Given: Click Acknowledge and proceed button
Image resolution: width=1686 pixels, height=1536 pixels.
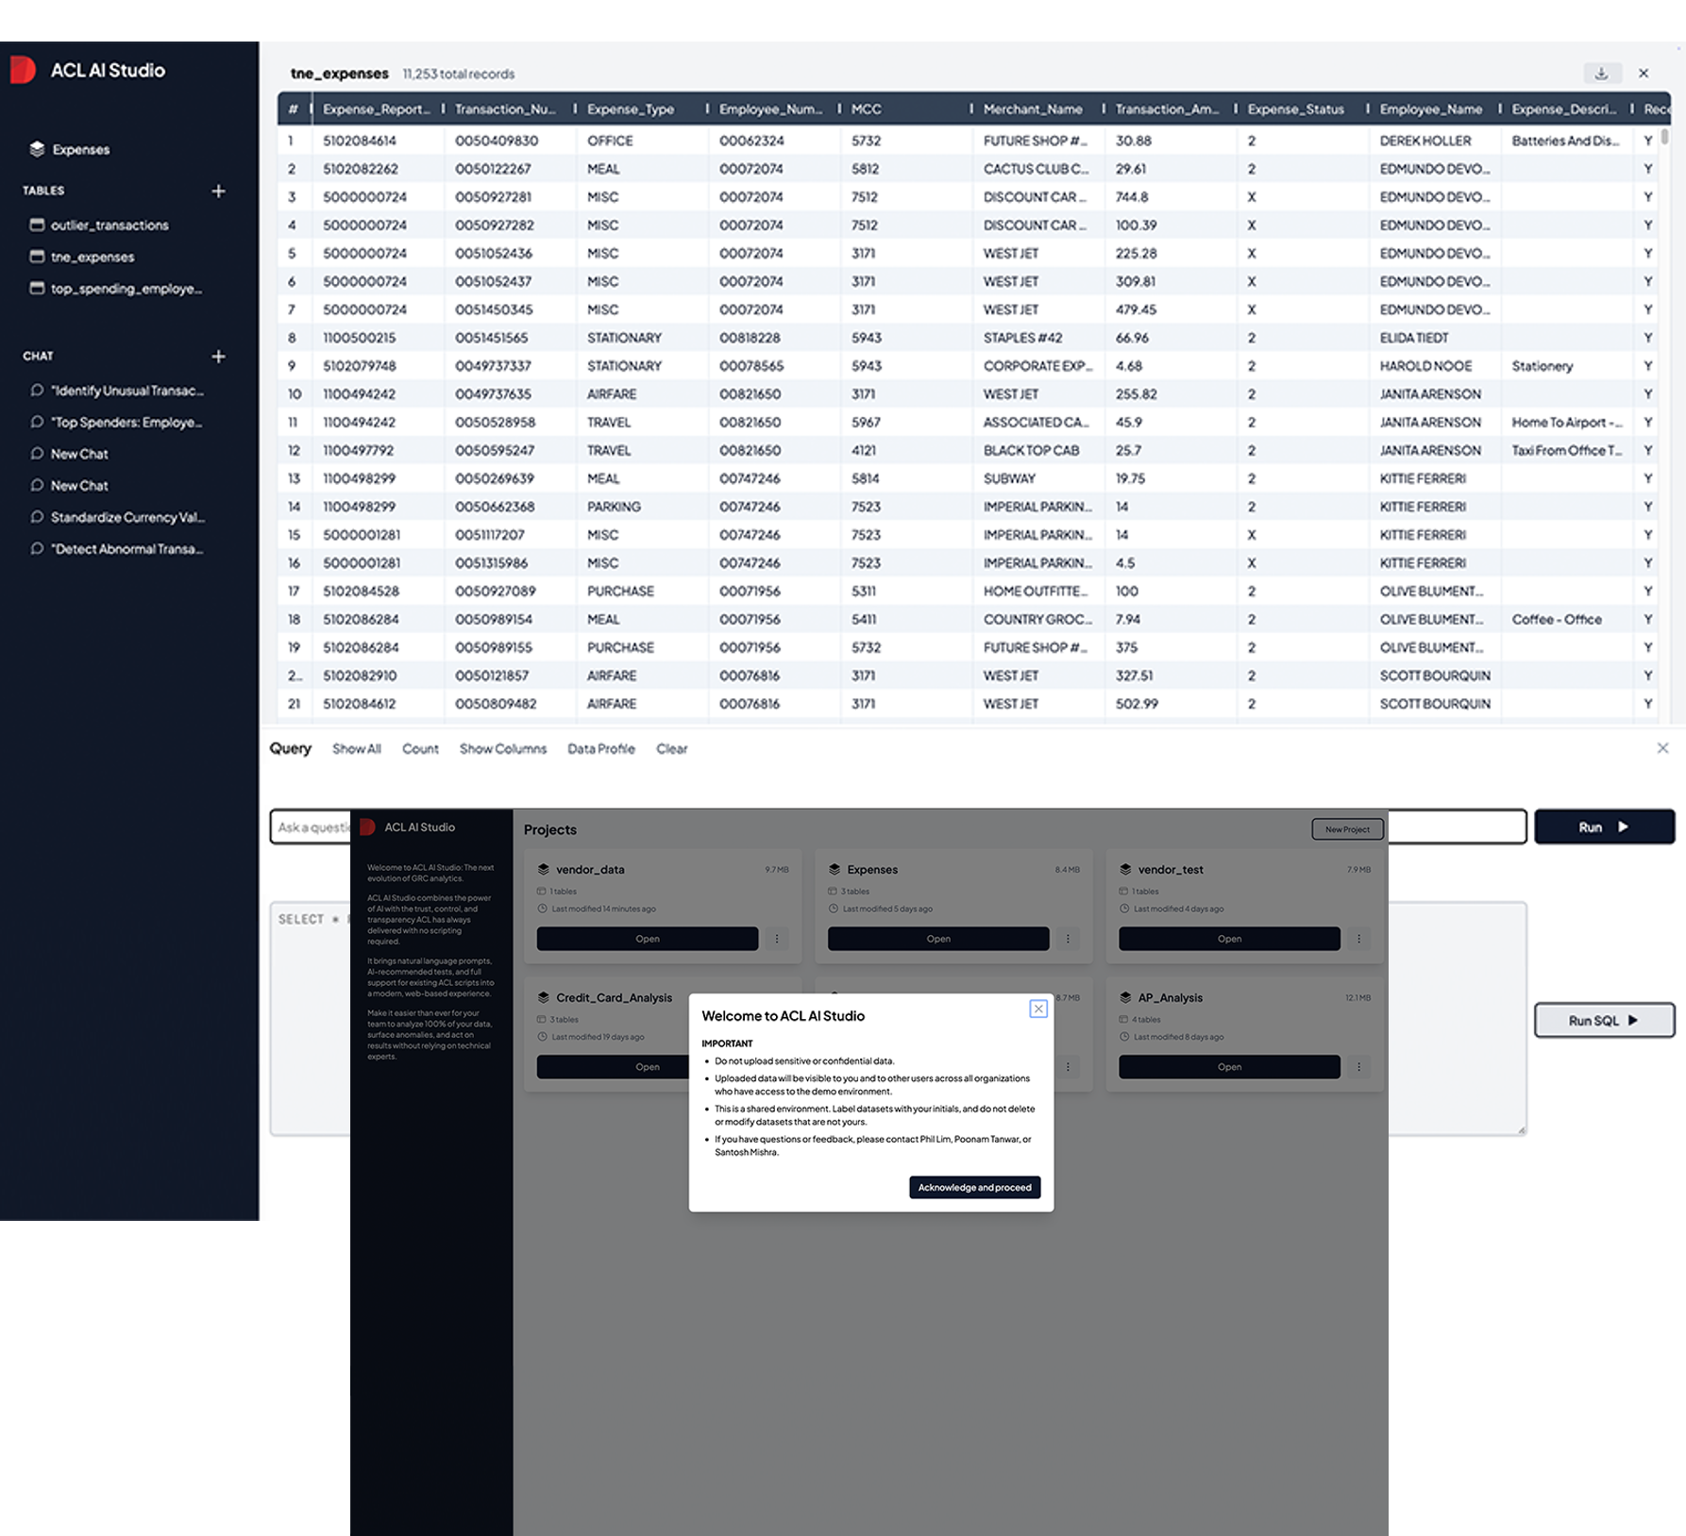Looking at the screenshot, I should (x=974, y=1187).
